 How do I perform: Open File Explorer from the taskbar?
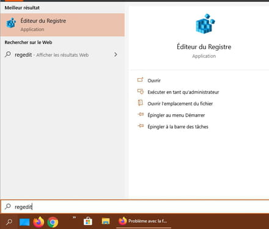(x=106, y=221)
